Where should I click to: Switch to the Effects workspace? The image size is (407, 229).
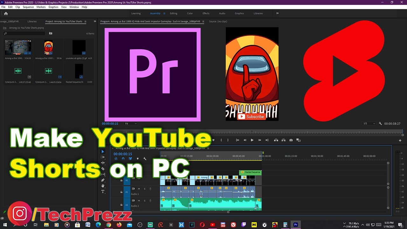206,13
